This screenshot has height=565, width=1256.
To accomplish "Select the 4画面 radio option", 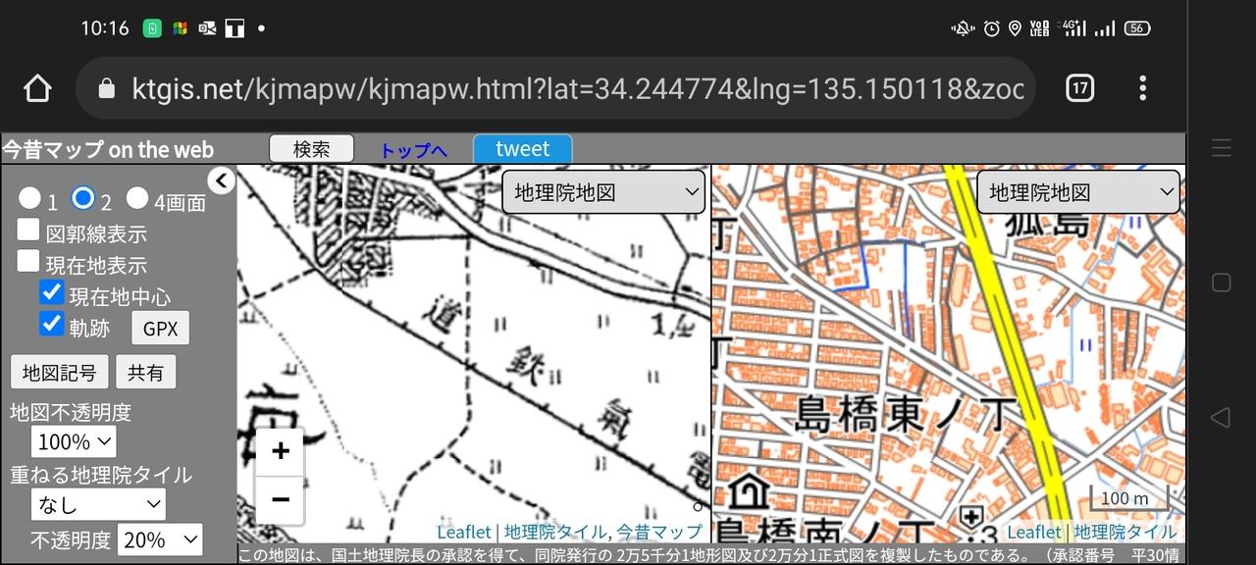I will [x=137, y=199].
